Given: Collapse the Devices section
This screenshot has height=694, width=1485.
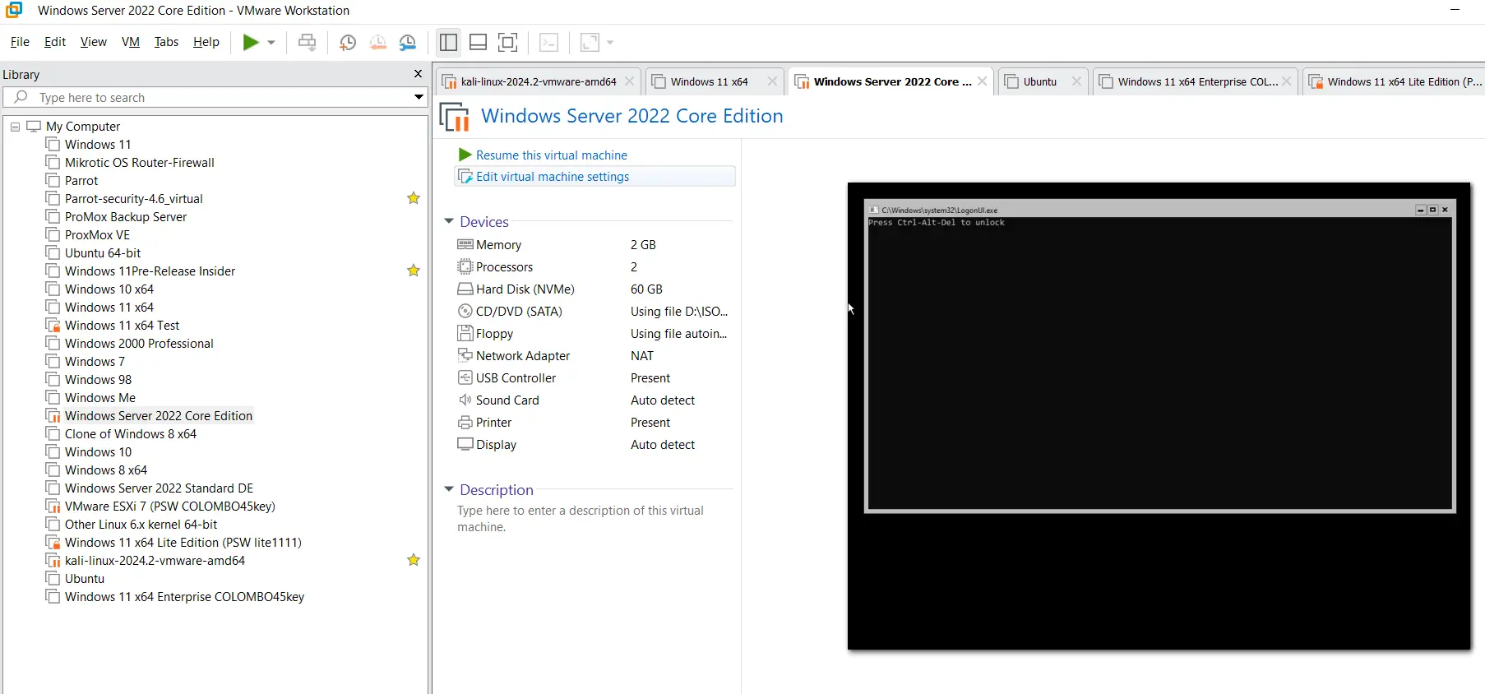Looking at the screenshot, I should [x=449, y=221].
